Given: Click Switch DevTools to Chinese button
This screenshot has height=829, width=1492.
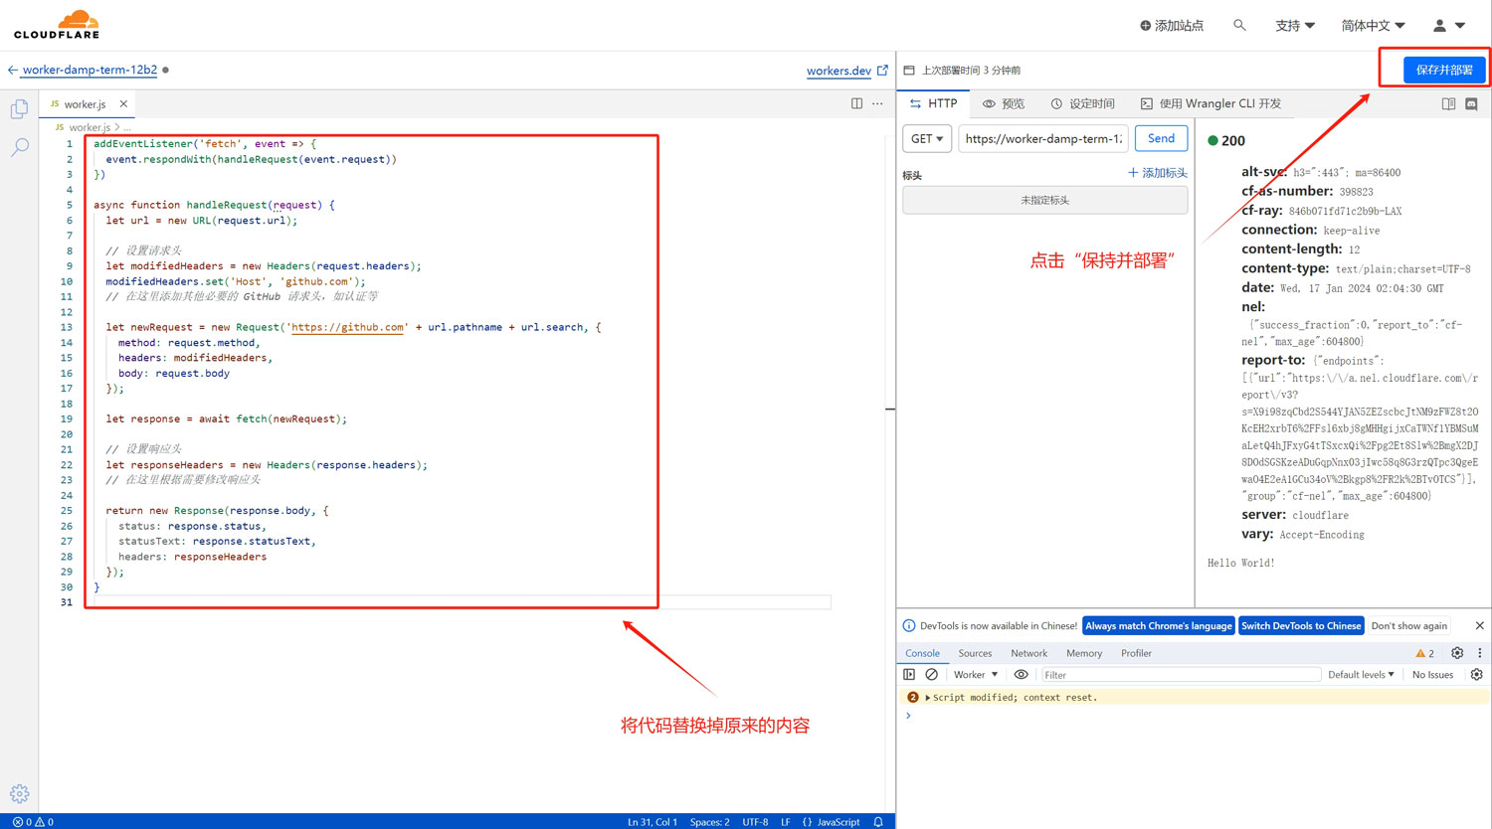Looking at the screenshot, I should tap(1301, 626).
